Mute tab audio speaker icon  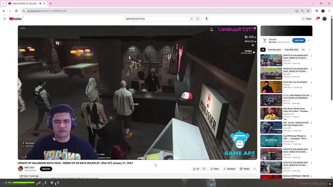pyautogui.click(x=40, y=4)
